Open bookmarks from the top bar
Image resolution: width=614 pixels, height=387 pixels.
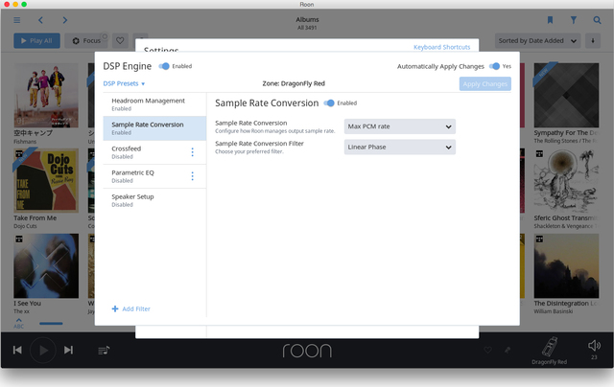[x=550, y=20]
